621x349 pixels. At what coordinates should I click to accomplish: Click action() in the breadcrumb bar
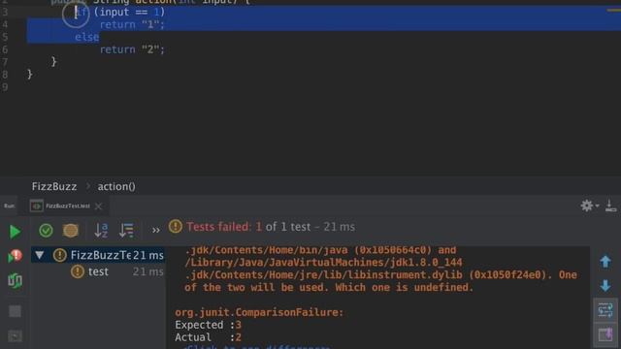116,186
